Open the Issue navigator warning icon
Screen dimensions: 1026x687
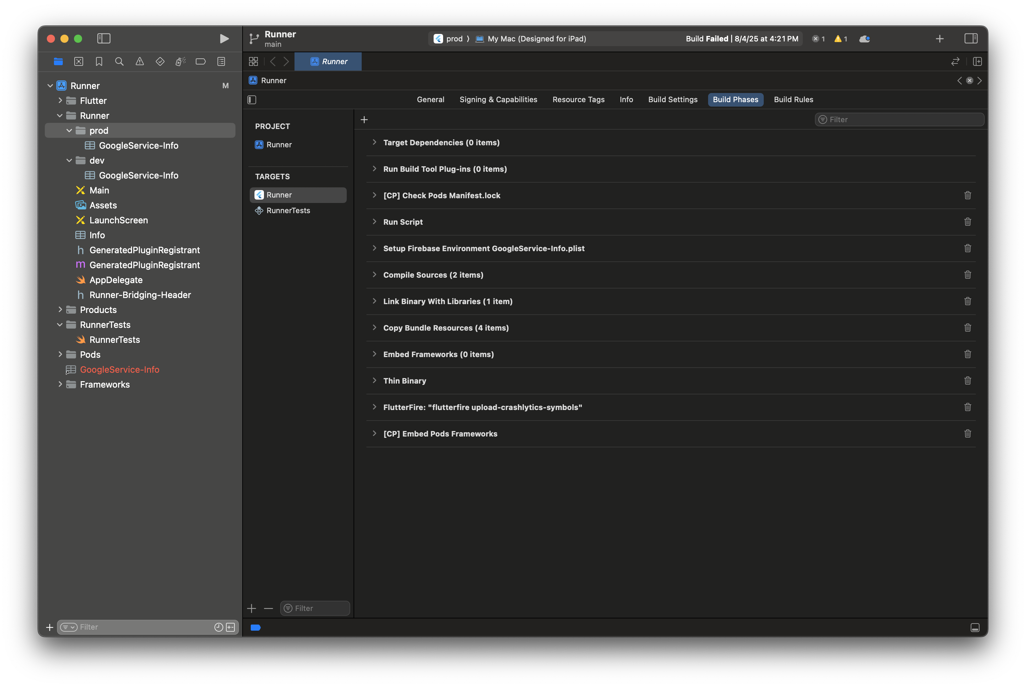[x=140, y=61]
